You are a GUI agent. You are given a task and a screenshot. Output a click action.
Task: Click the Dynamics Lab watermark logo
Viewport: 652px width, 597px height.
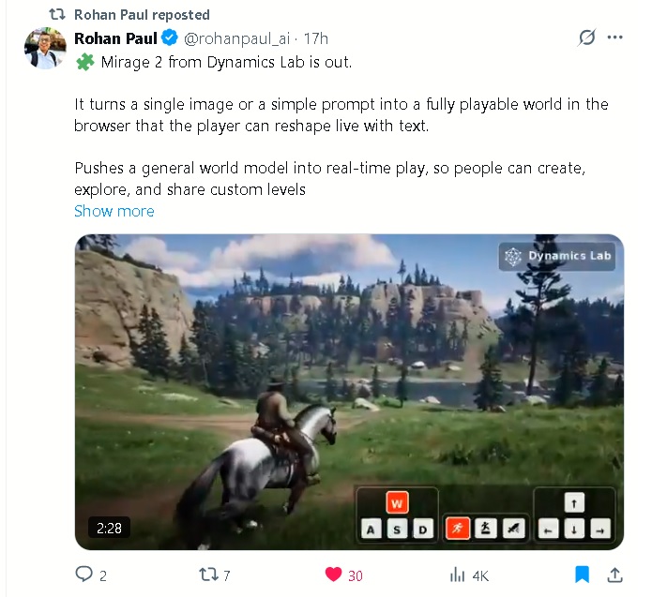coord(556,257)
